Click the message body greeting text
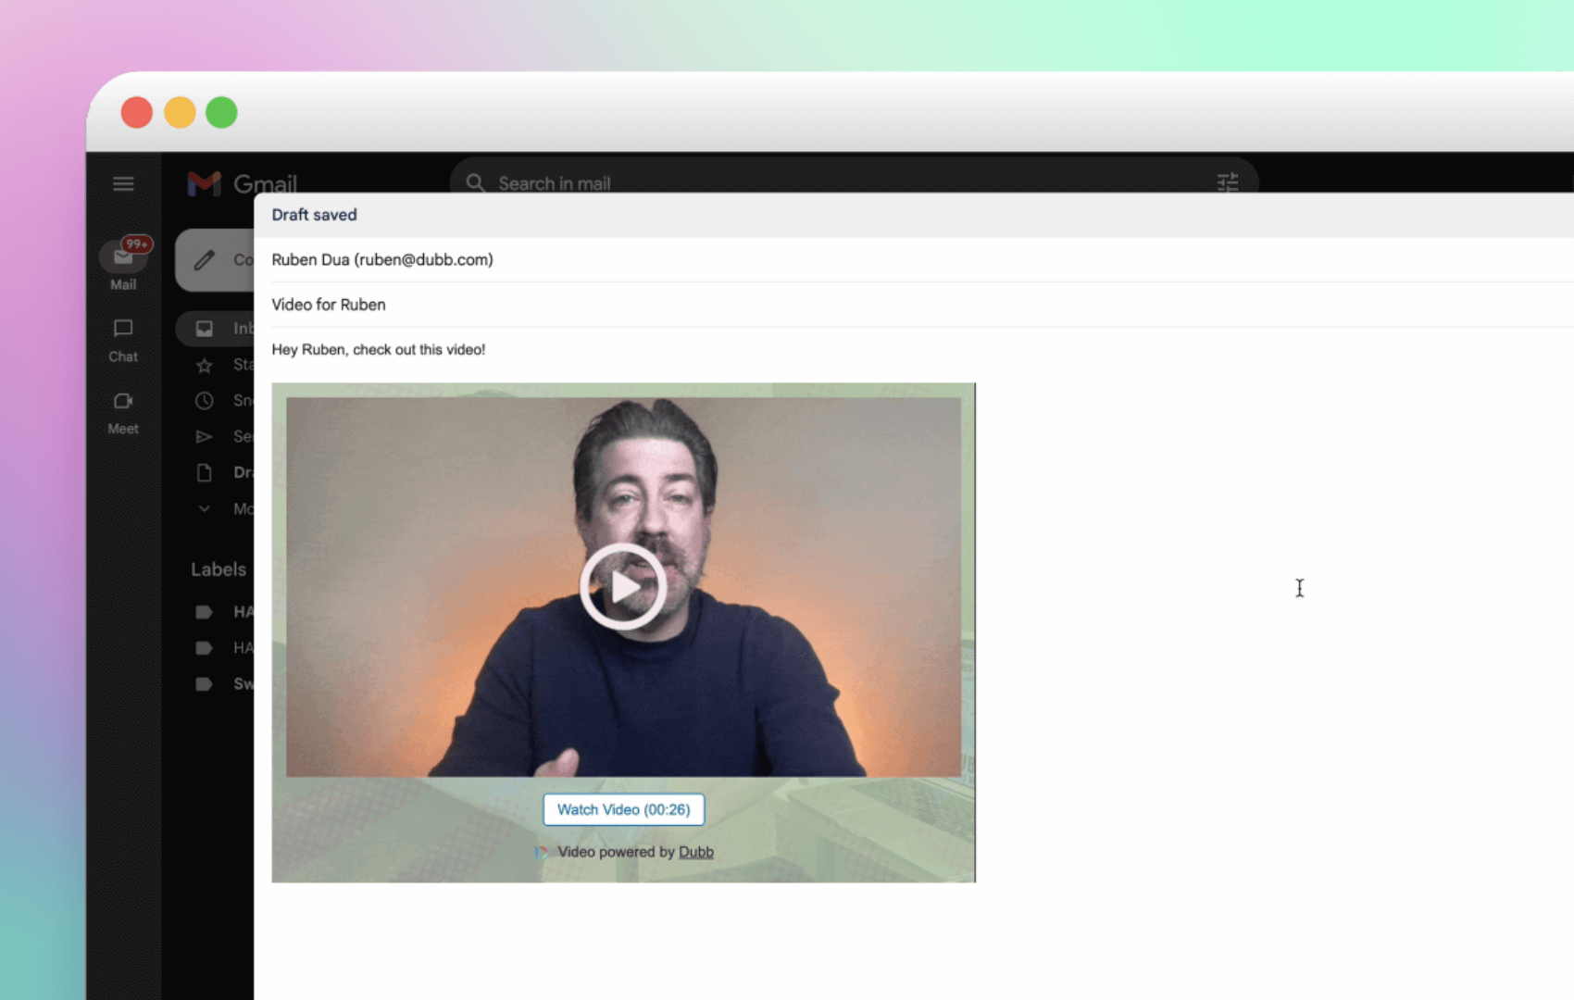Screen dimensions: 1574x1000 pos(379,349)
